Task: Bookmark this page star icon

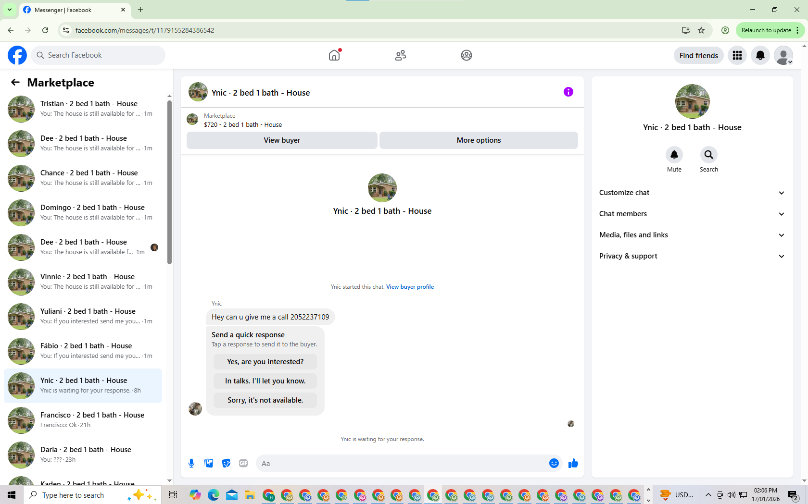Action: (701, 30)
